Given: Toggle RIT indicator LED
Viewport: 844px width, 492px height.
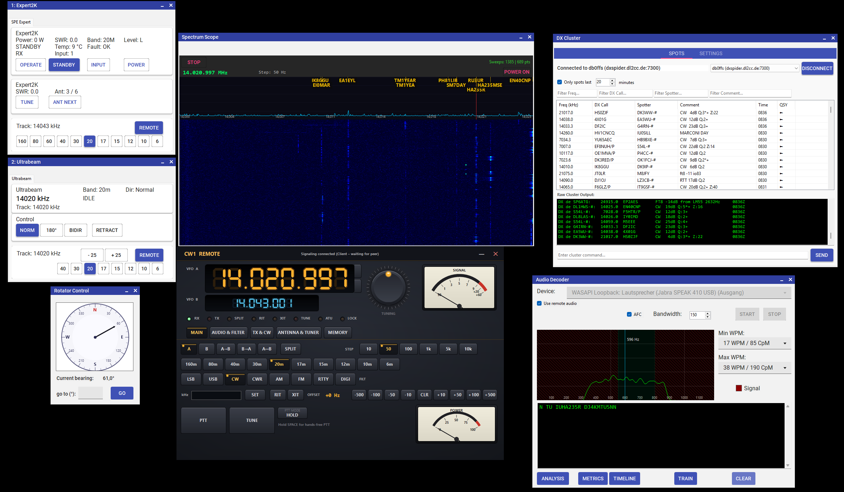Looking at the screenshot, I should [x=254, y=319].
